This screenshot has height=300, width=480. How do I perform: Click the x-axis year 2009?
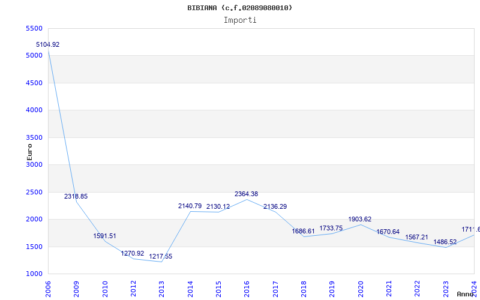point(76,289)
